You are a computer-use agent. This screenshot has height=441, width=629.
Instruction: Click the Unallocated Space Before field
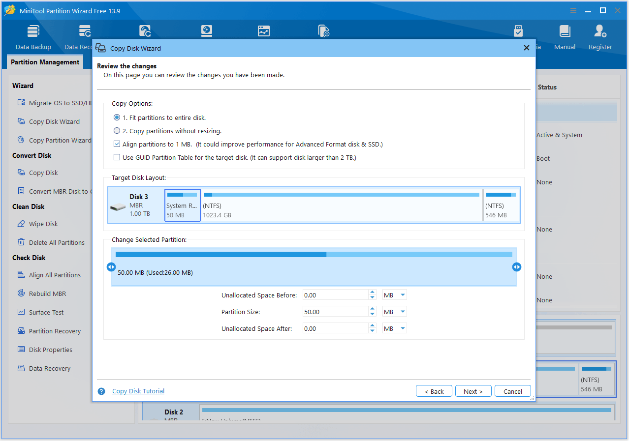pyautogui.click(x=336, y=295)
